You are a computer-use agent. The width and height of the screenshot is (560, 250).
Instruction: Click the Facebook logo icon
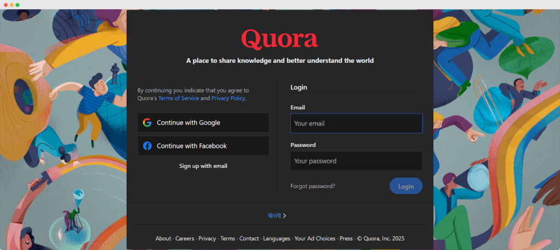point(147,146)
